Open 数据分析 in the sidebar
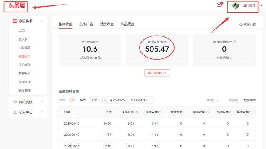The width and height of the screenshot is (266, 149). [x=25, y=73]
